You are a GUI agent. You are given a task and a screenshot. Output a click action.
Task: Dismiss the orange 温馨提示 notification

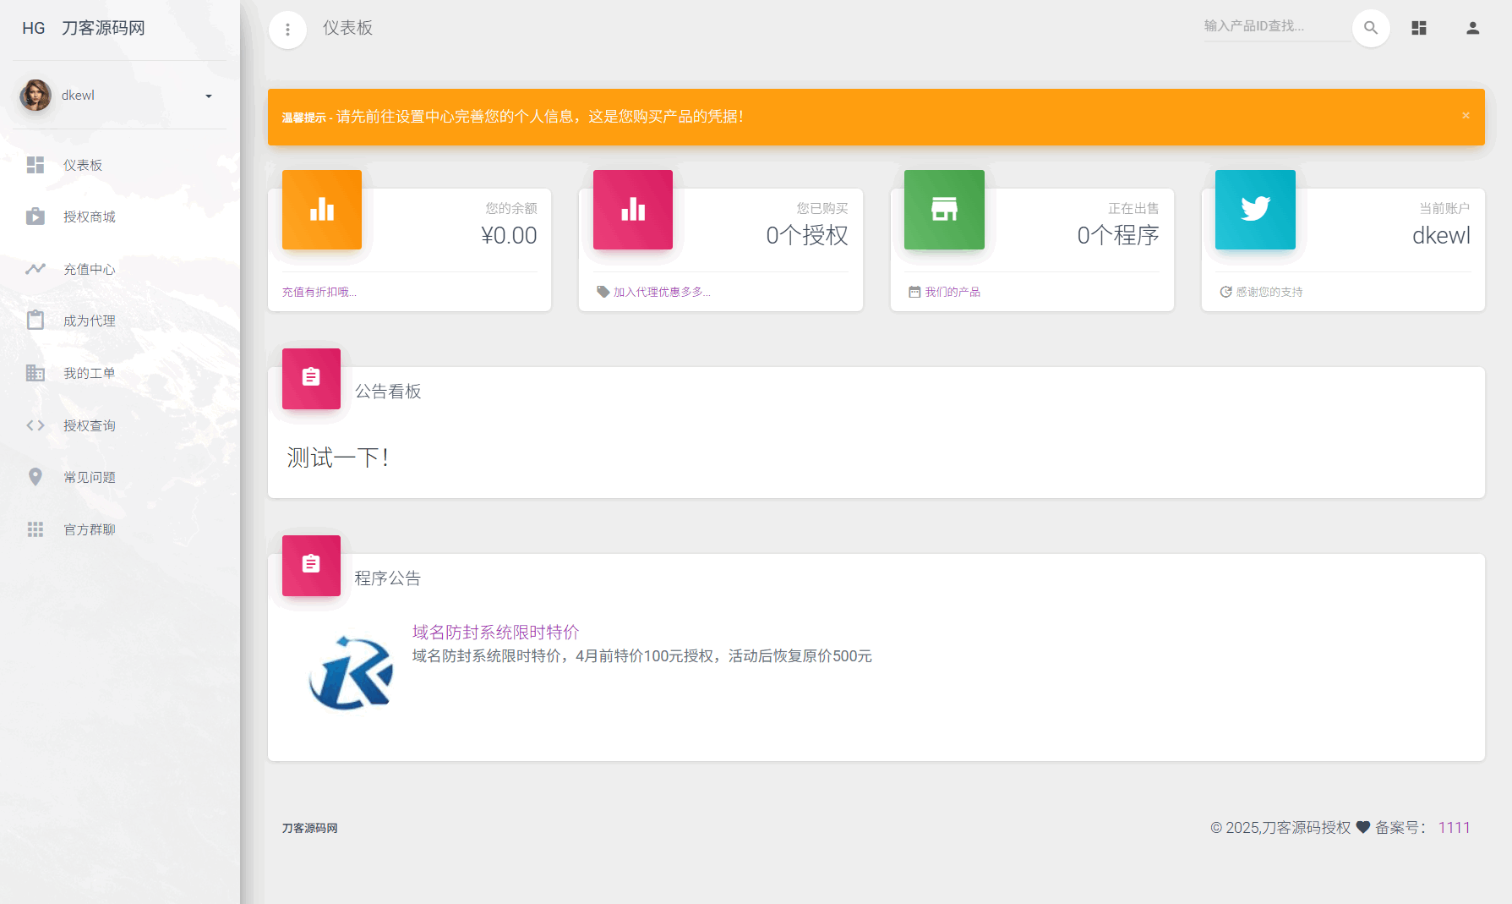click(x=1466, y=115)
